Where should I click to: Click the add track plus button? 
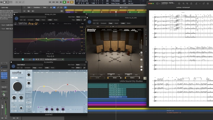click(x=24, y=11)
